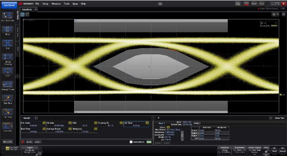The width and height of the screenshot is (287, 156).
Task: Click the Single acquisition button
Action: coord(254,4)
